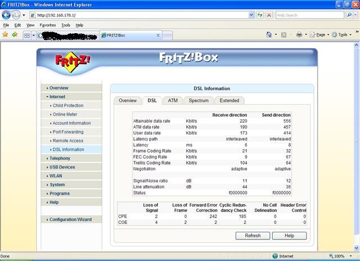The height and width of the screenshot is (261, 360).
Task: Open the 100% zoom level dropdown
Action: [350, 256]
